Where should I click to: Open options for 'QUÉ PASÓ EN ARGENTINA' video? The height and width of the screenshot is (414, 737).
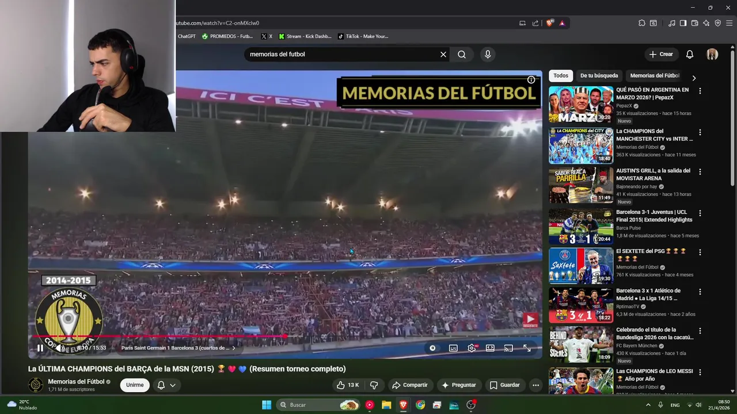pyautogui.click(x=700, y=91)
